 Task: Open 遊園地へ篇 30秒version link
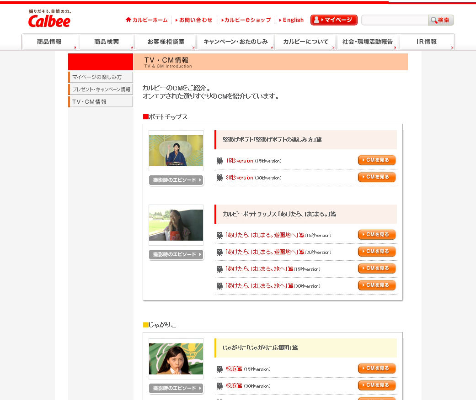click(x=264, y=252)
